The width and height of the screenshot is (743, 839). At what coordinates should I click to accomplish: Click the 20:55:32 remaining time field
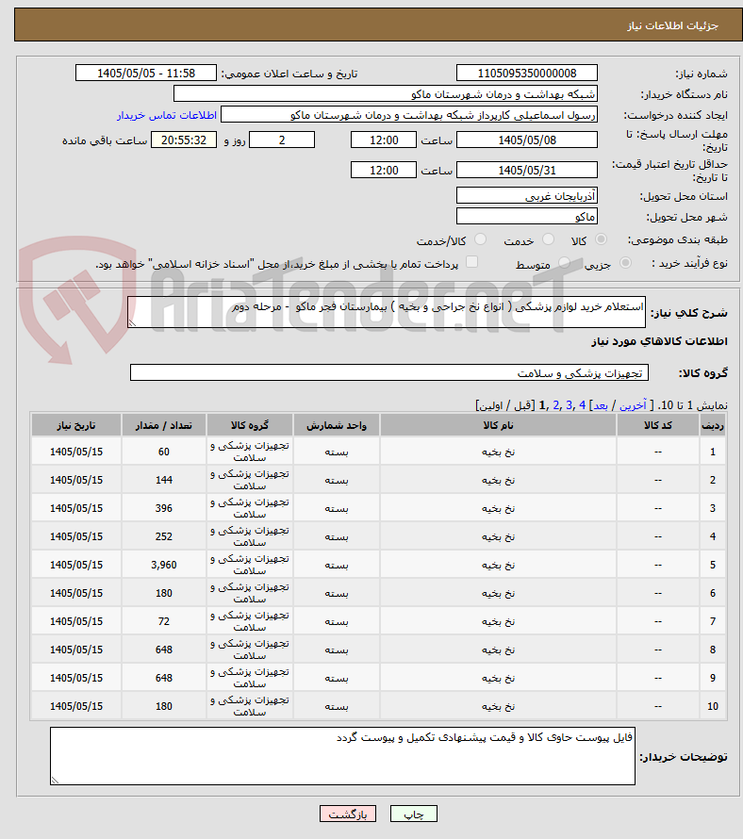(x=184, y=140)
